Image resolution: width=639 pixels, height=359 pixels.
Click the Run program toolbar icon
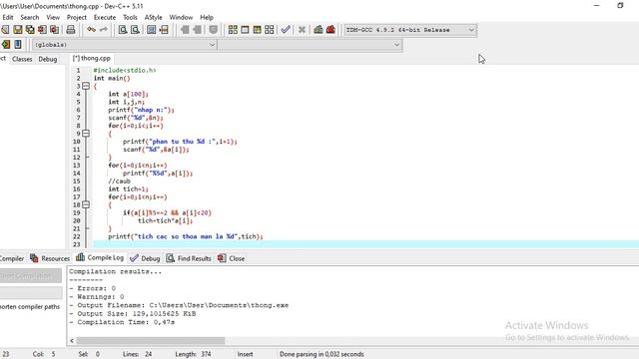(x=245, y=30)
